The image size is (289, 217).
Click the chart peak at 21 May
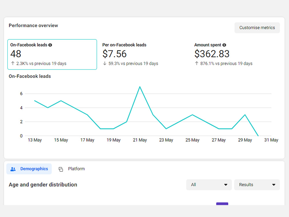click(x=140, y=87)
